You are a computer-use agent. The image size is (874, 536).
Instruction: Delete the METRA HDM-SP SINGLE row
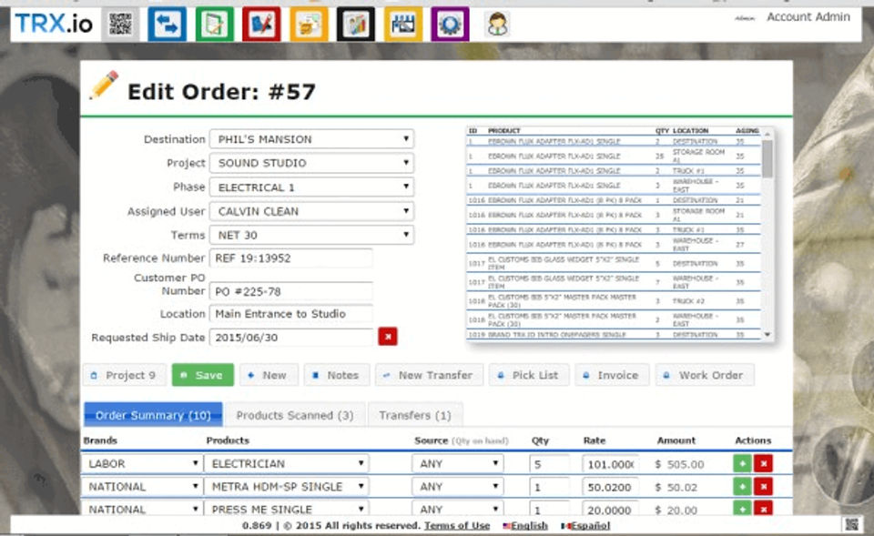[x=763, y=487]
